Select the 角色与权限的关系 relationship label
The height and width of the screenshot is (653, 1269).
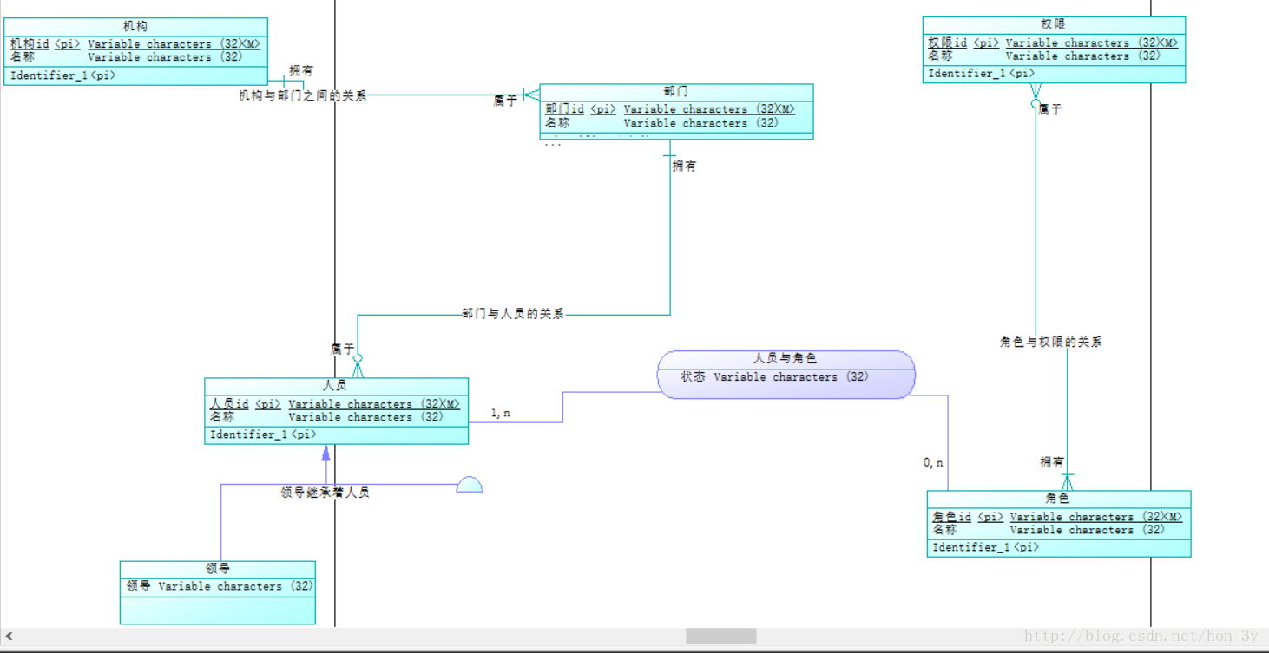click(1050, 343)
